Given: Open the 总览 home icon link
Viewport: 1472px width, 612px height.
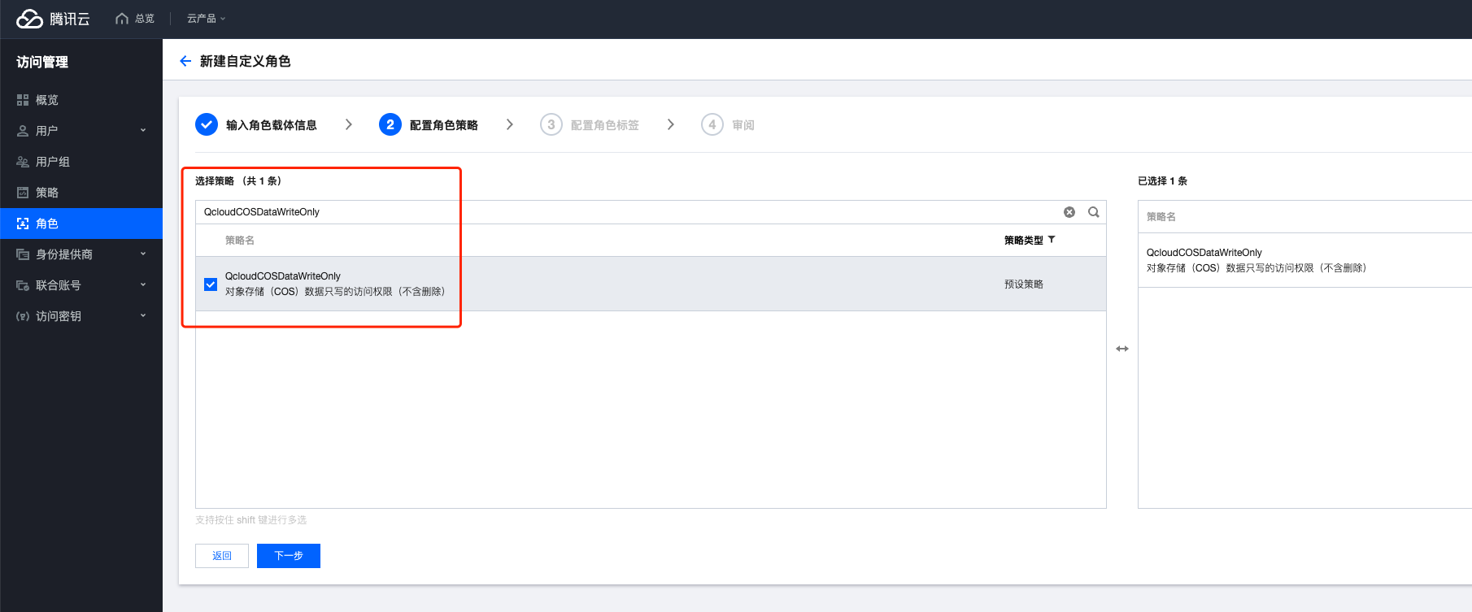Looking at the screenshot, I should click(x=135, y=19).
